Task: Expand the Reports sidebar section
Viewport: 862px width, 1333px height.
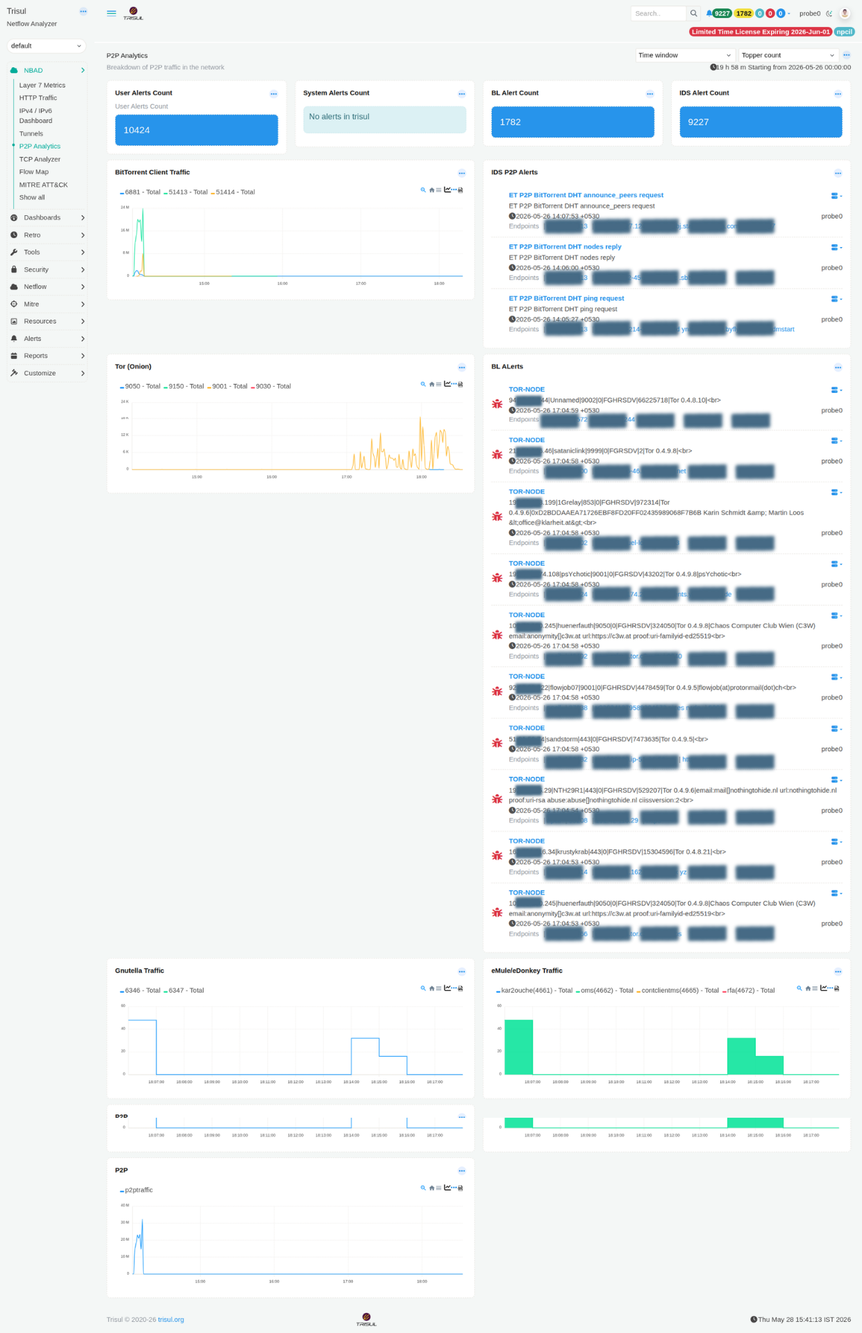Action: [x=47, y=356]
